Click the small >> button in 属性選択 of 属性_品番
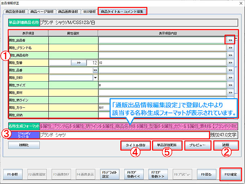 (x=95, y=70)
